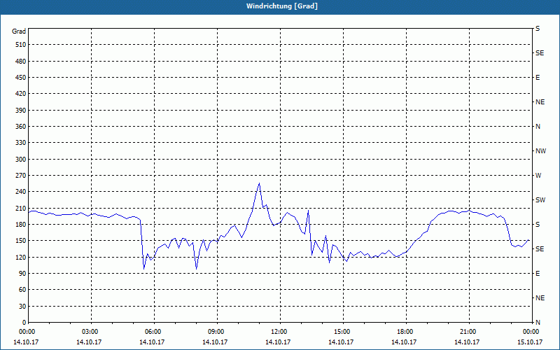Click the date 14.10.17 beneath 12:00
This screenshot has height=350, width=560.
tap(278, 342)
